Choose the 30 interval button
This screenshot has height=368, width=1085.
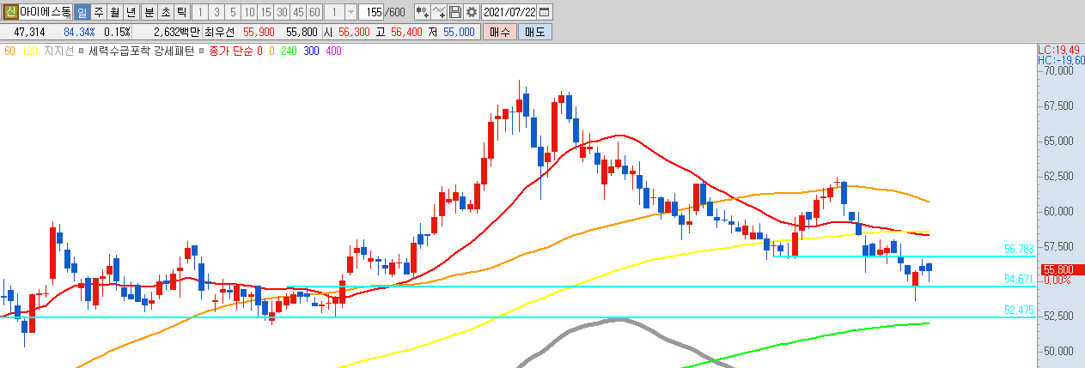(x=282, y=12)
